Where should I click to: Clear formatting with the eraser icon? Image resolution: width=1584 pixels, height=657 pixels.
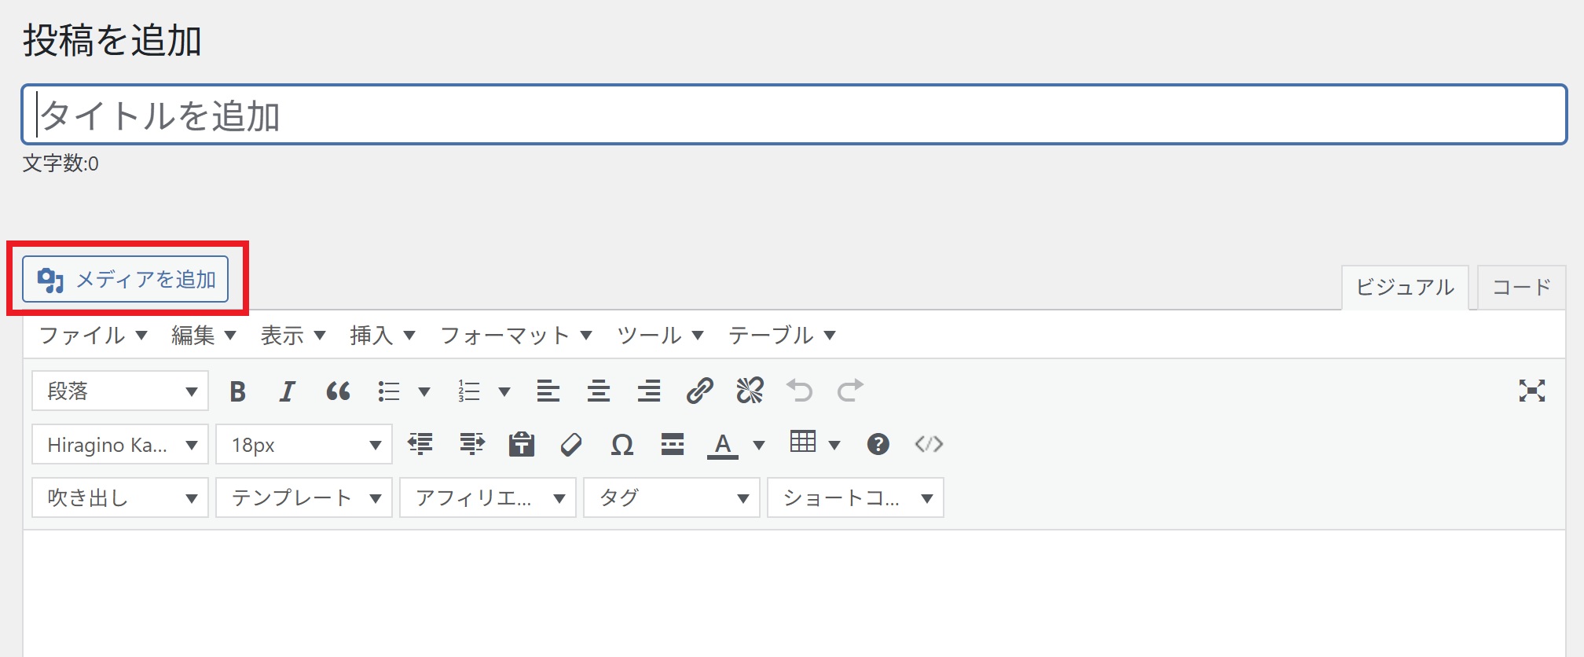(571, 445)
